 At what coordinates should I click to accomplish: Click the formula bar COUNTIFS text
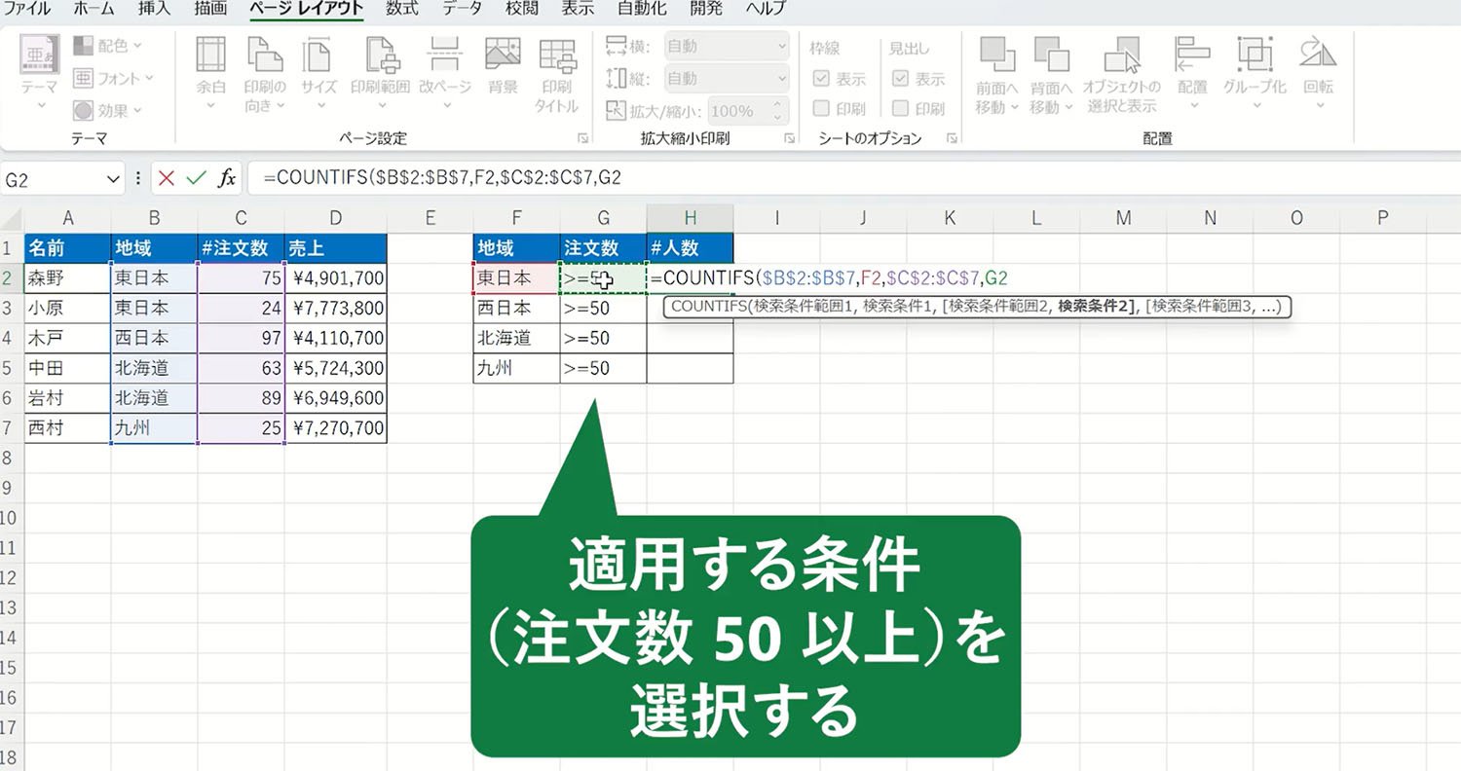click(x=442, y=178)
